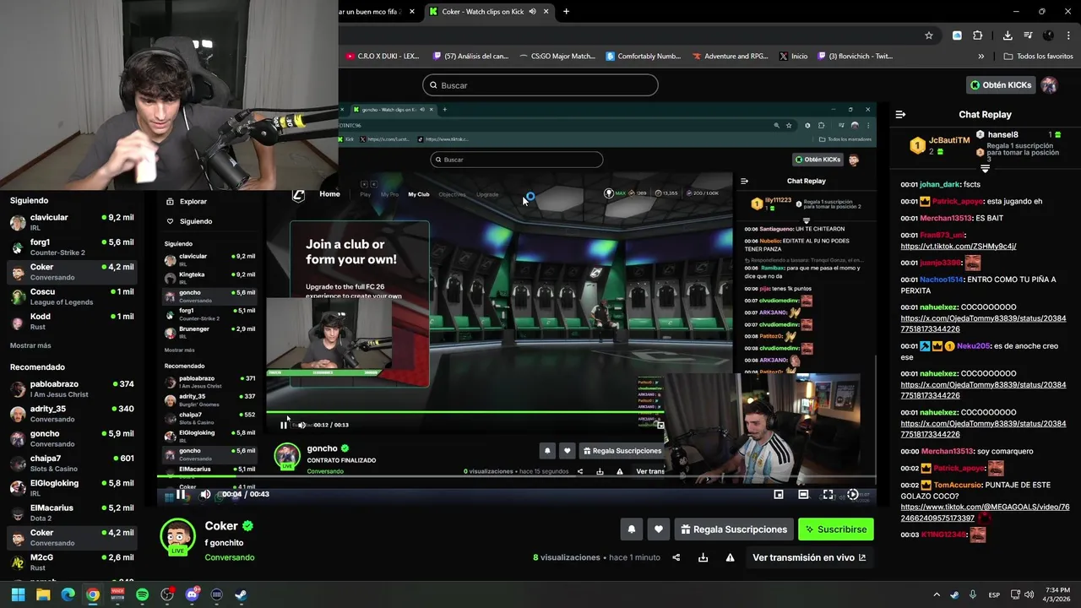1081x608 pixels.
Task: Open the Análisis del can... Twitch bookmark
Action: 470,57
